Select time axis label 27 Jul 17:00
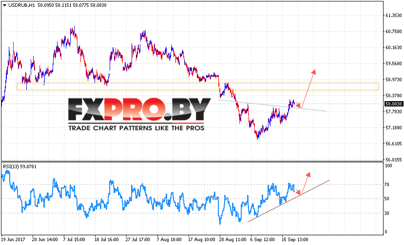This screenshot has width=404, height=245. pos(137,240)
